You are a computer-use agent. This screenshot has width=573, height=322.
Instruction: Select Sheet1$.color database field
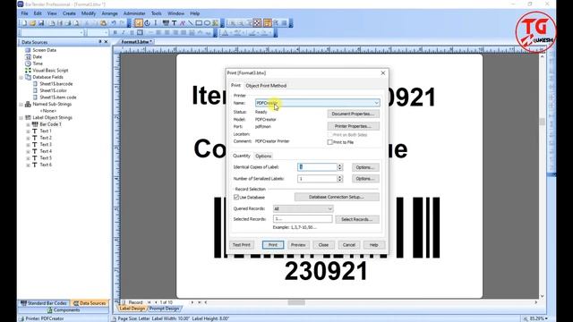(53, 90)
